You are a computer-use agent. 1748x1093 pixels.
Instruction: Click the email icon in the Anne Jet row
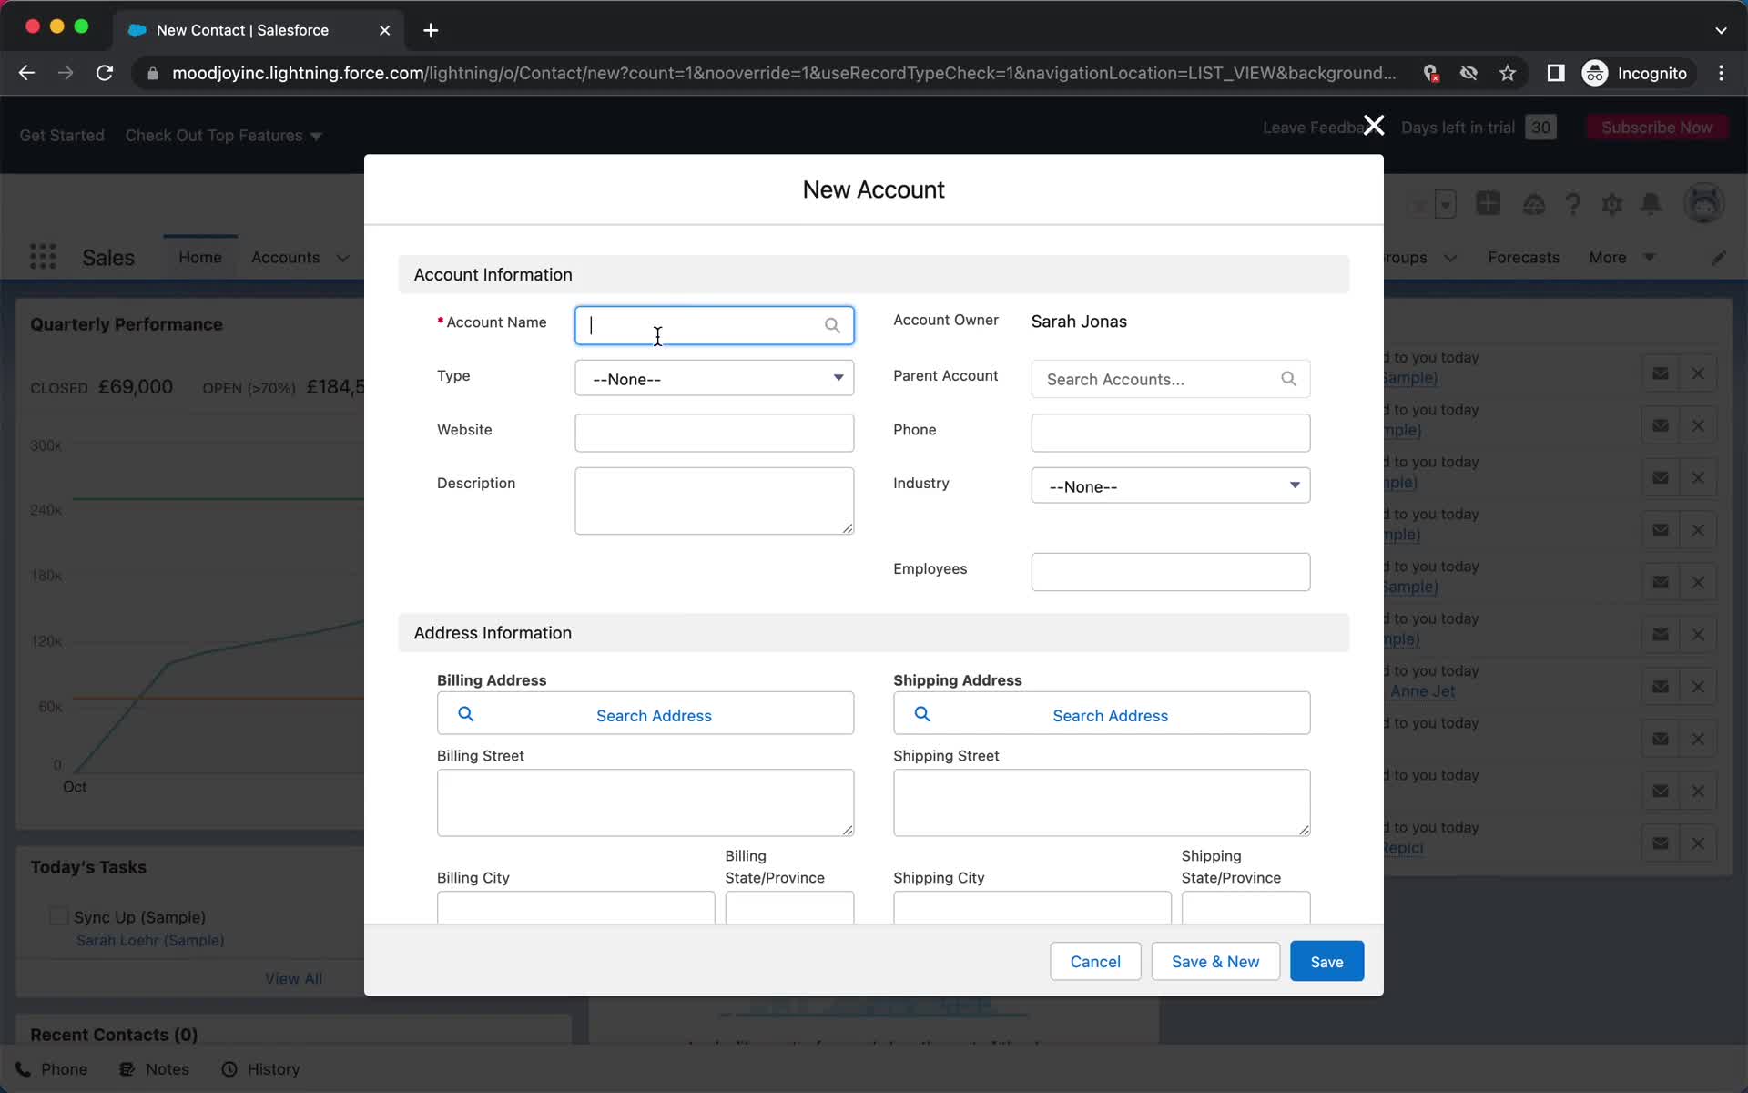(x=1661, y=687)
